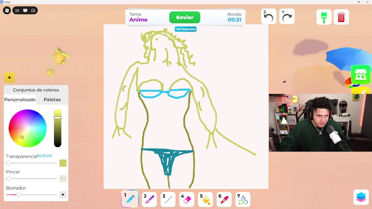
Task: Open the chat bubble icon
Action: click(x=25, y=10)
